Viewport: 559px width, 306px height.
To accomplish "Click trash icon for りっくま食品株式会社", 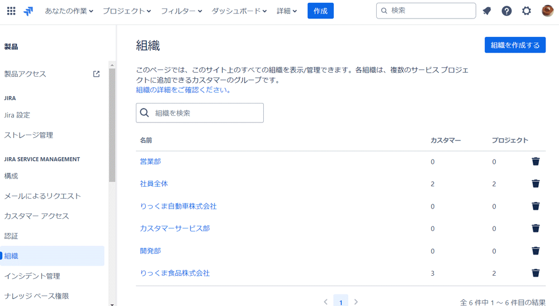I will 536,273.
